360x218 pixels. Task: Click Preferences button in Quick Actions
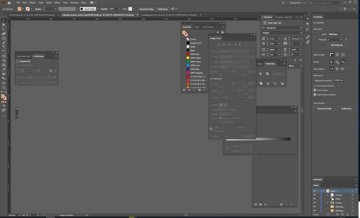coord(346,108)
